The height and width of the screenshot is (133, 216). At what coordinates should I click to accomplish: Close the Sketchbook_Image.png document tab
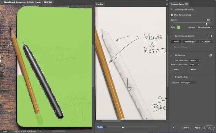pos(2,2)
